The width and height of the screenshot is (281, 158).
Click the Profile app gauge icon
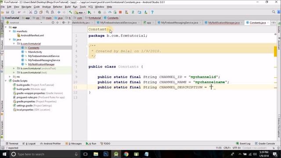110,12
